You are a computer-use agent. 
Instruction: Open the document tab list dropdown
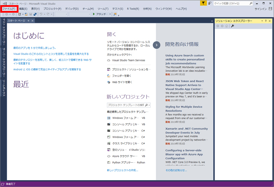click(x=212, y=21)
